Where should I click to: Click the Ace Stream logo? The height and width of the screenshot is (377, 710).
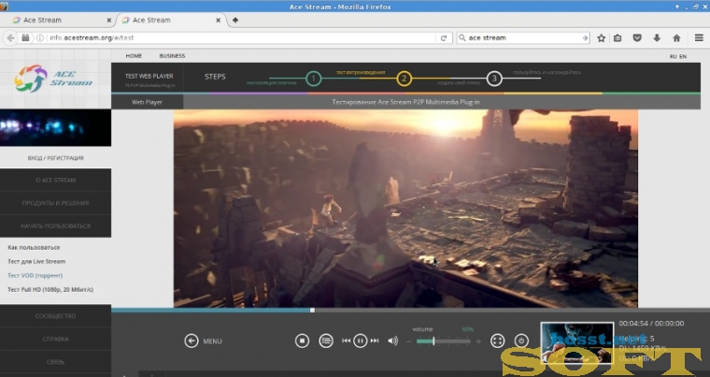pos(54,79)
